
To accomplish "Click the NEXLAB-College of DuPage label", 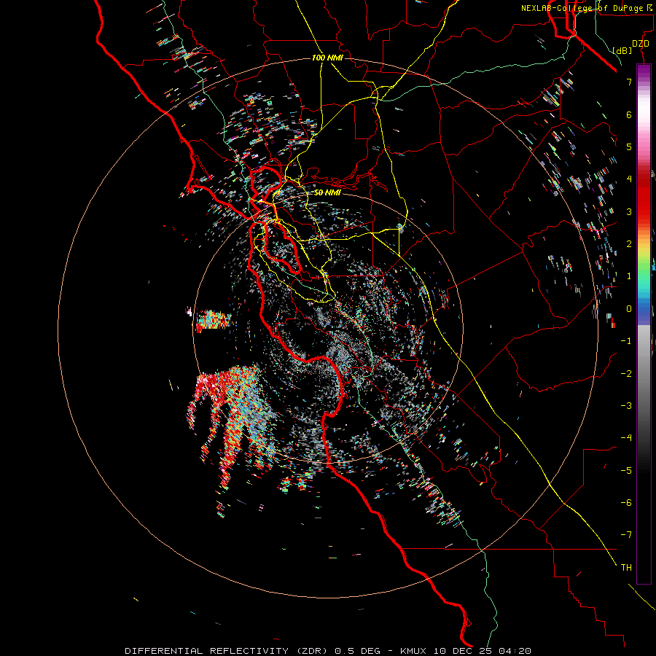I will pyautogui.click(x=586, y=8).
